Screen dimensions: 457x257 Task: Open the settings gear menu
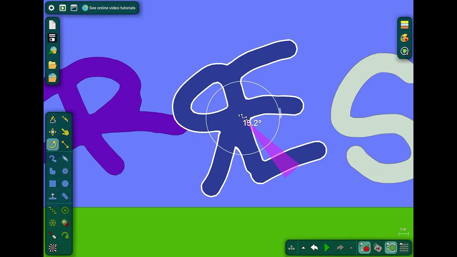click(x=51, y=8)
